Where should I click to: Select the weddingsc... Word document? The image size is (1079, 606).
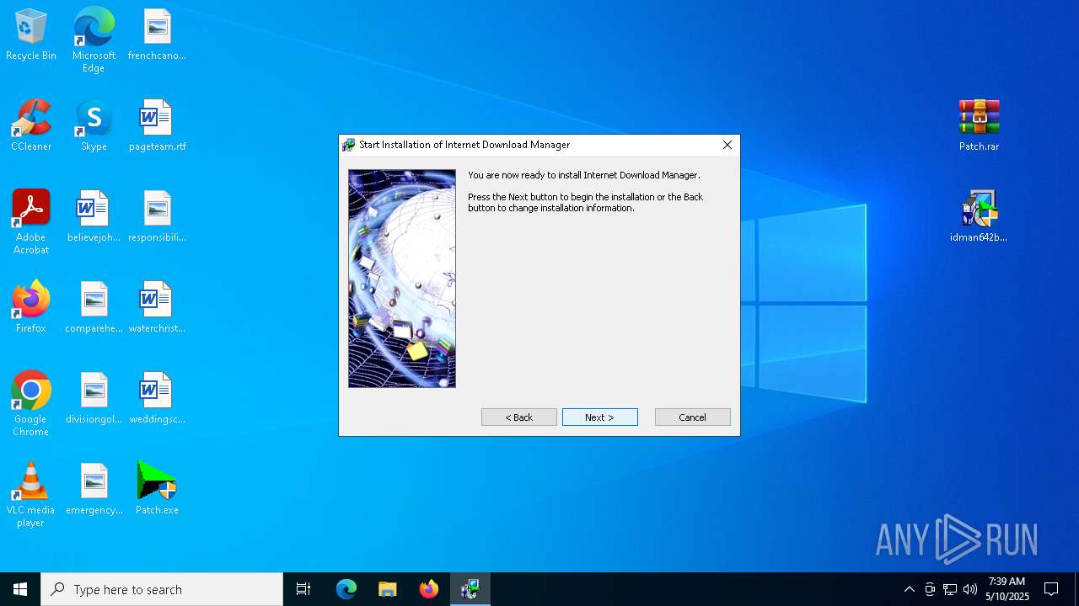pyautogui.click(x=157, y=398)
